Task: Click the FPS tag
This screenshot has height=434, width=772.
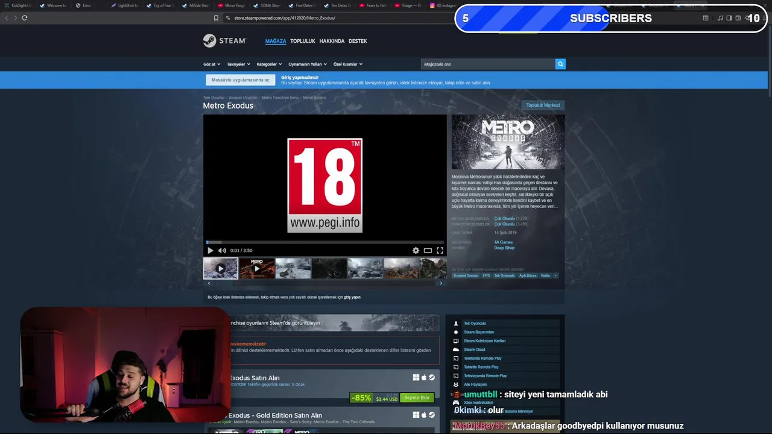Action: click(486, 275)
